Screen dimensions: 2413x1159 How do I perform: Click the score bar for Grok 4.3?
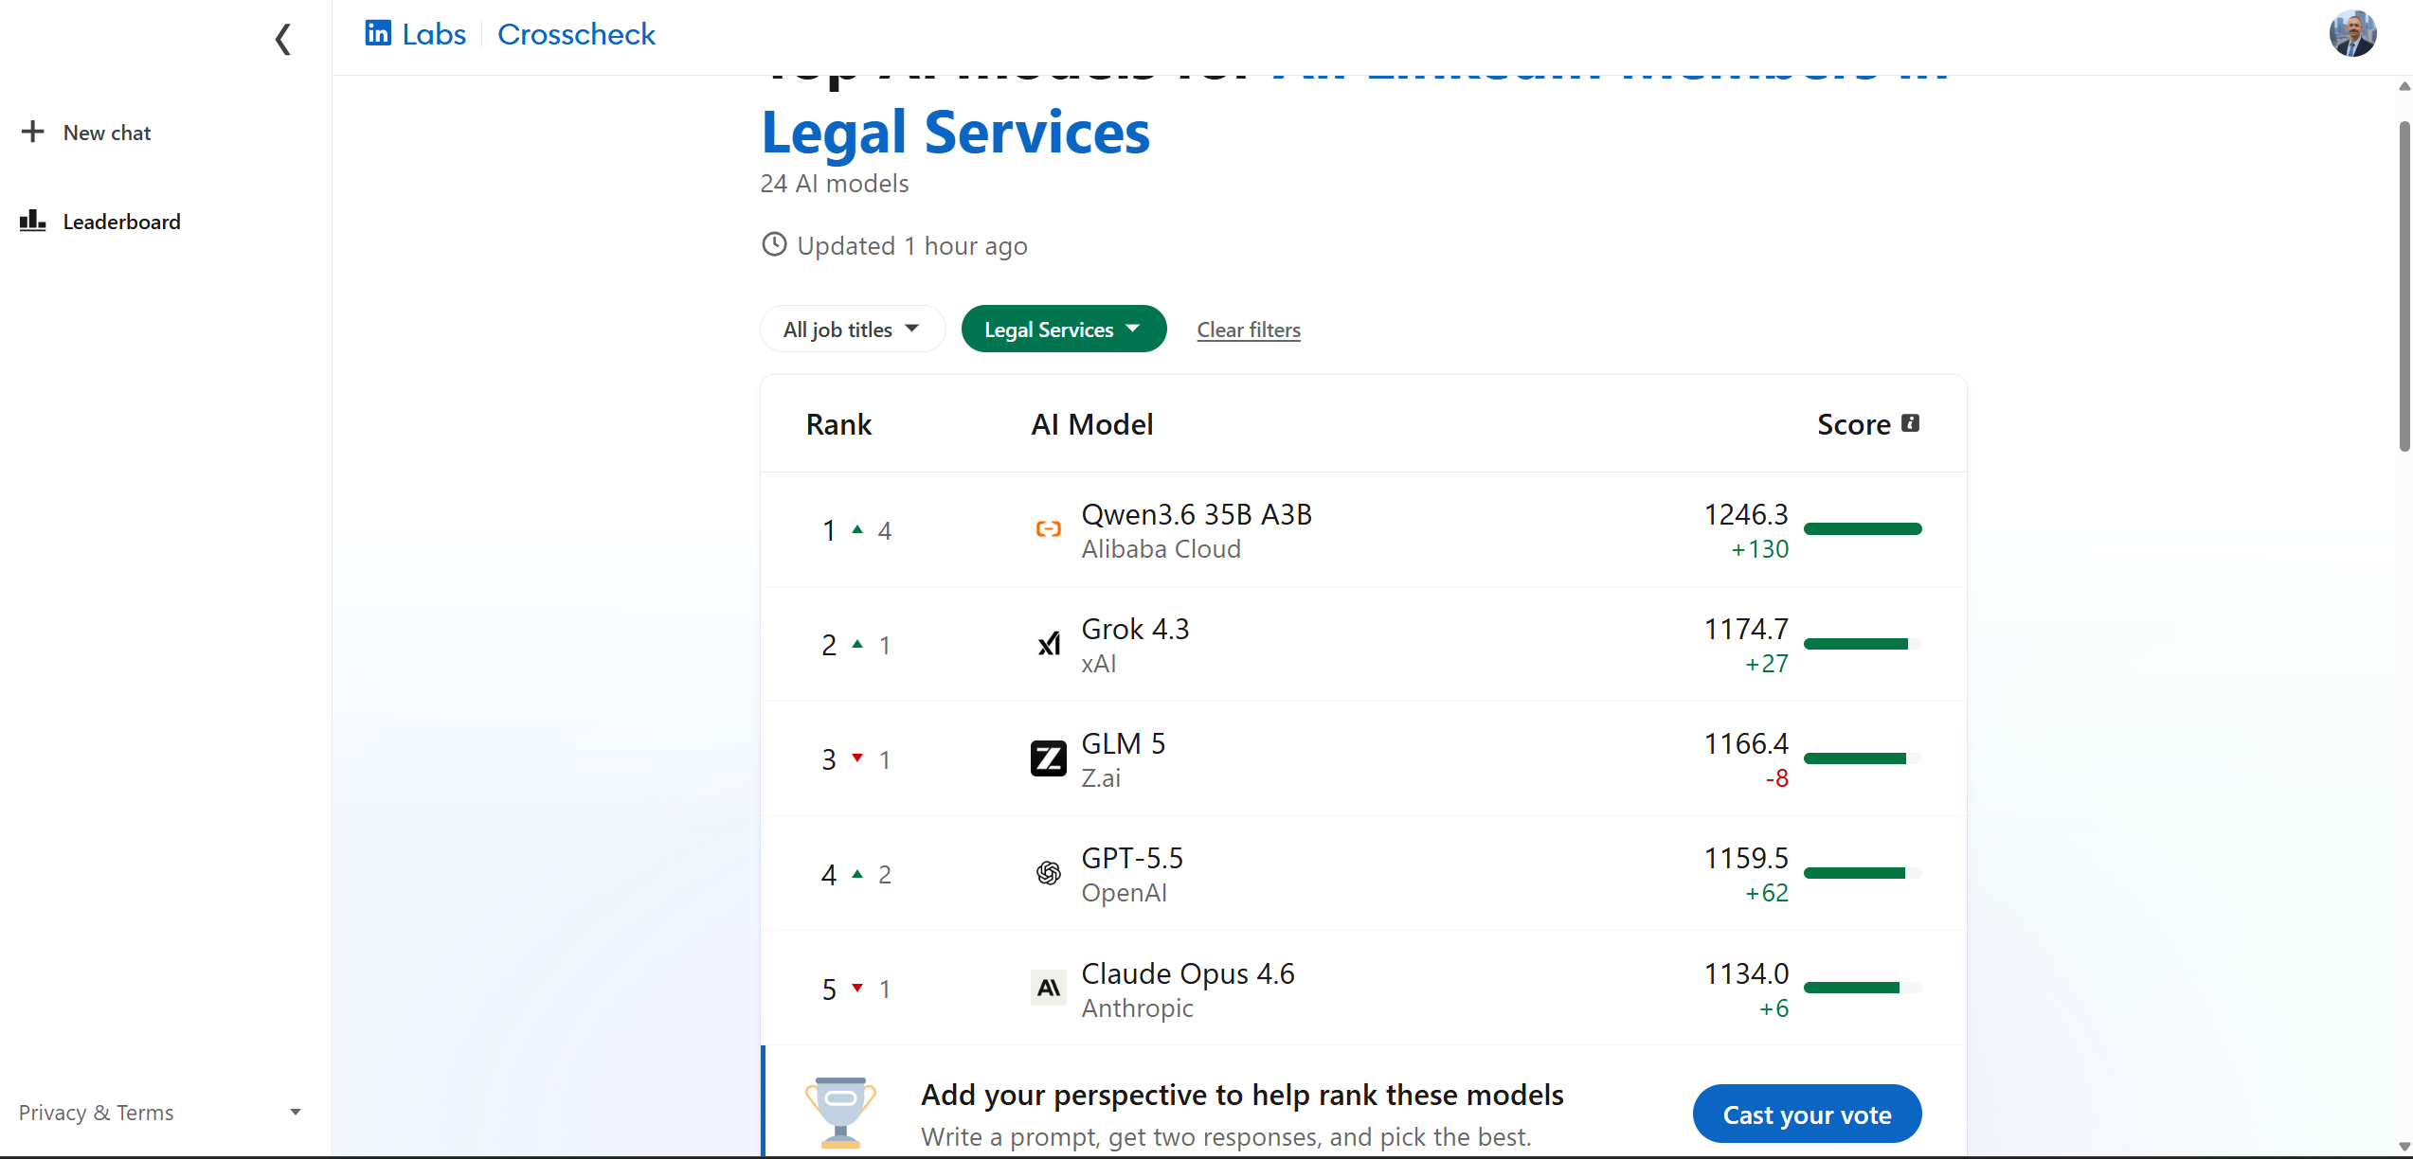click(1863, 644)
